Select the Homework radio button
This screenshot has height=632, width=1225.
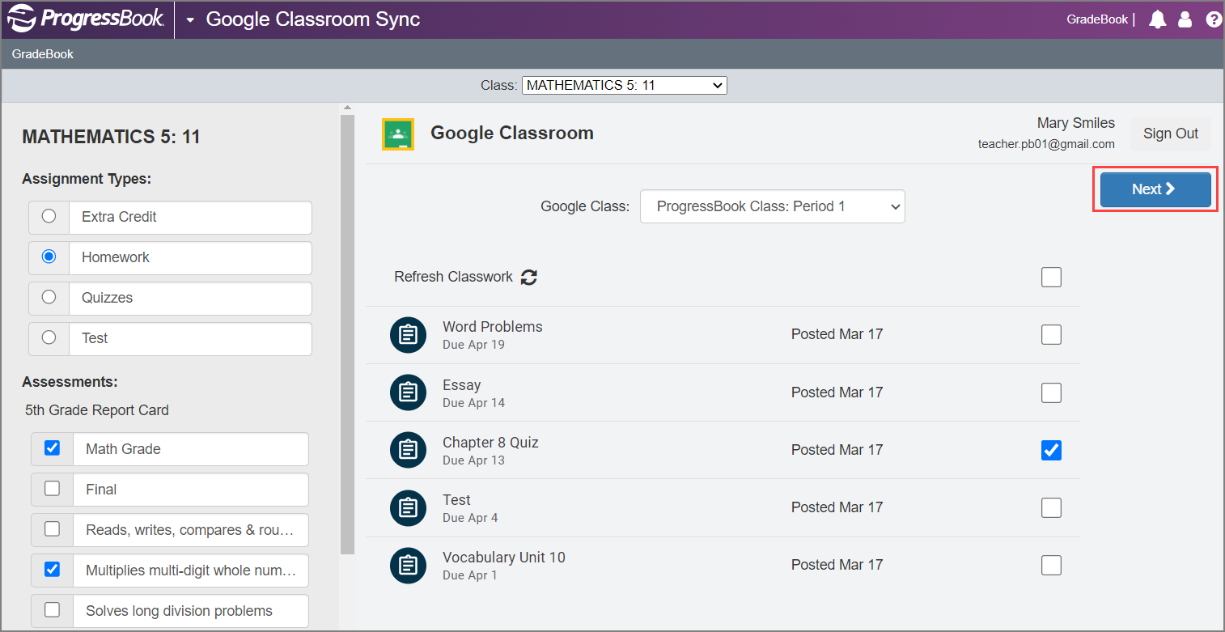[49, 257]
